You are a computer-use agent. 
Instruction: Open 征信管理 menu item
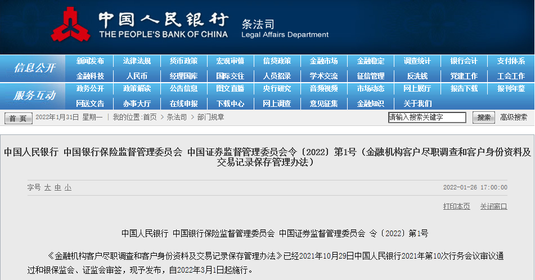pos(371,76)
